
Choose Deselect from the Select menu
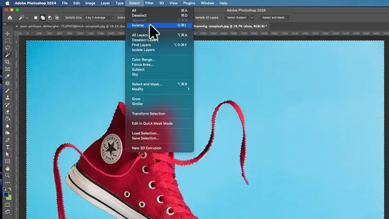(160, 16)
